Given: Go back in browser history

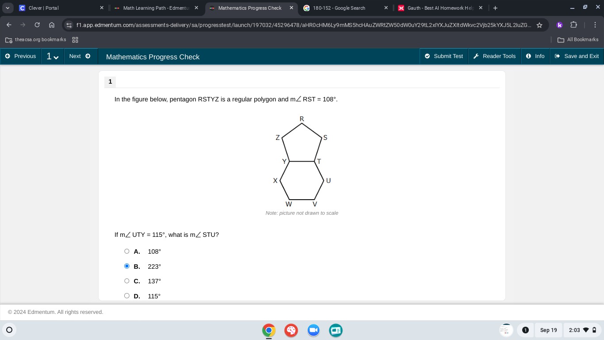Looking at the screenshot, I should tap(9, 25).
